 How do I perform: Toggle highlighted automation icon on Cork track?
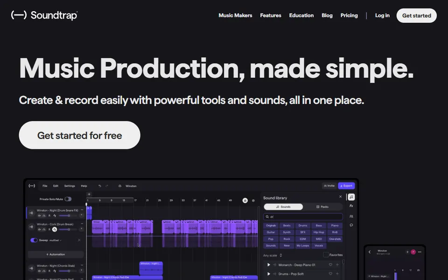(55, 230)
